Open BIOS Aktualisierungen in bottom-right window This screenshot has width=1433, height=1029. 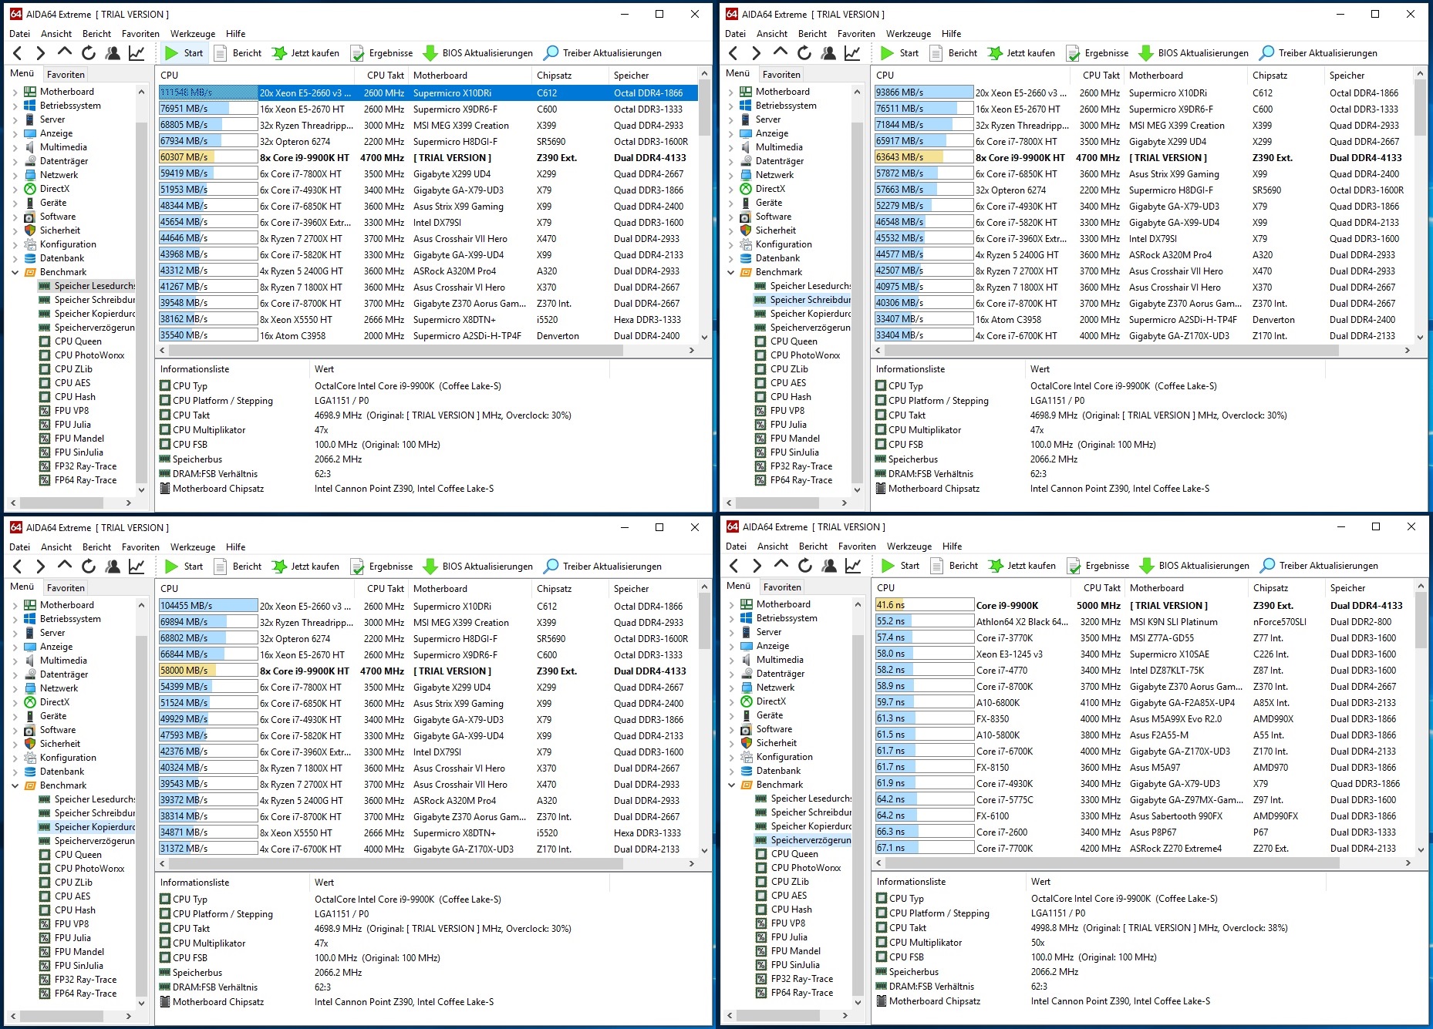coord(1195,565)
